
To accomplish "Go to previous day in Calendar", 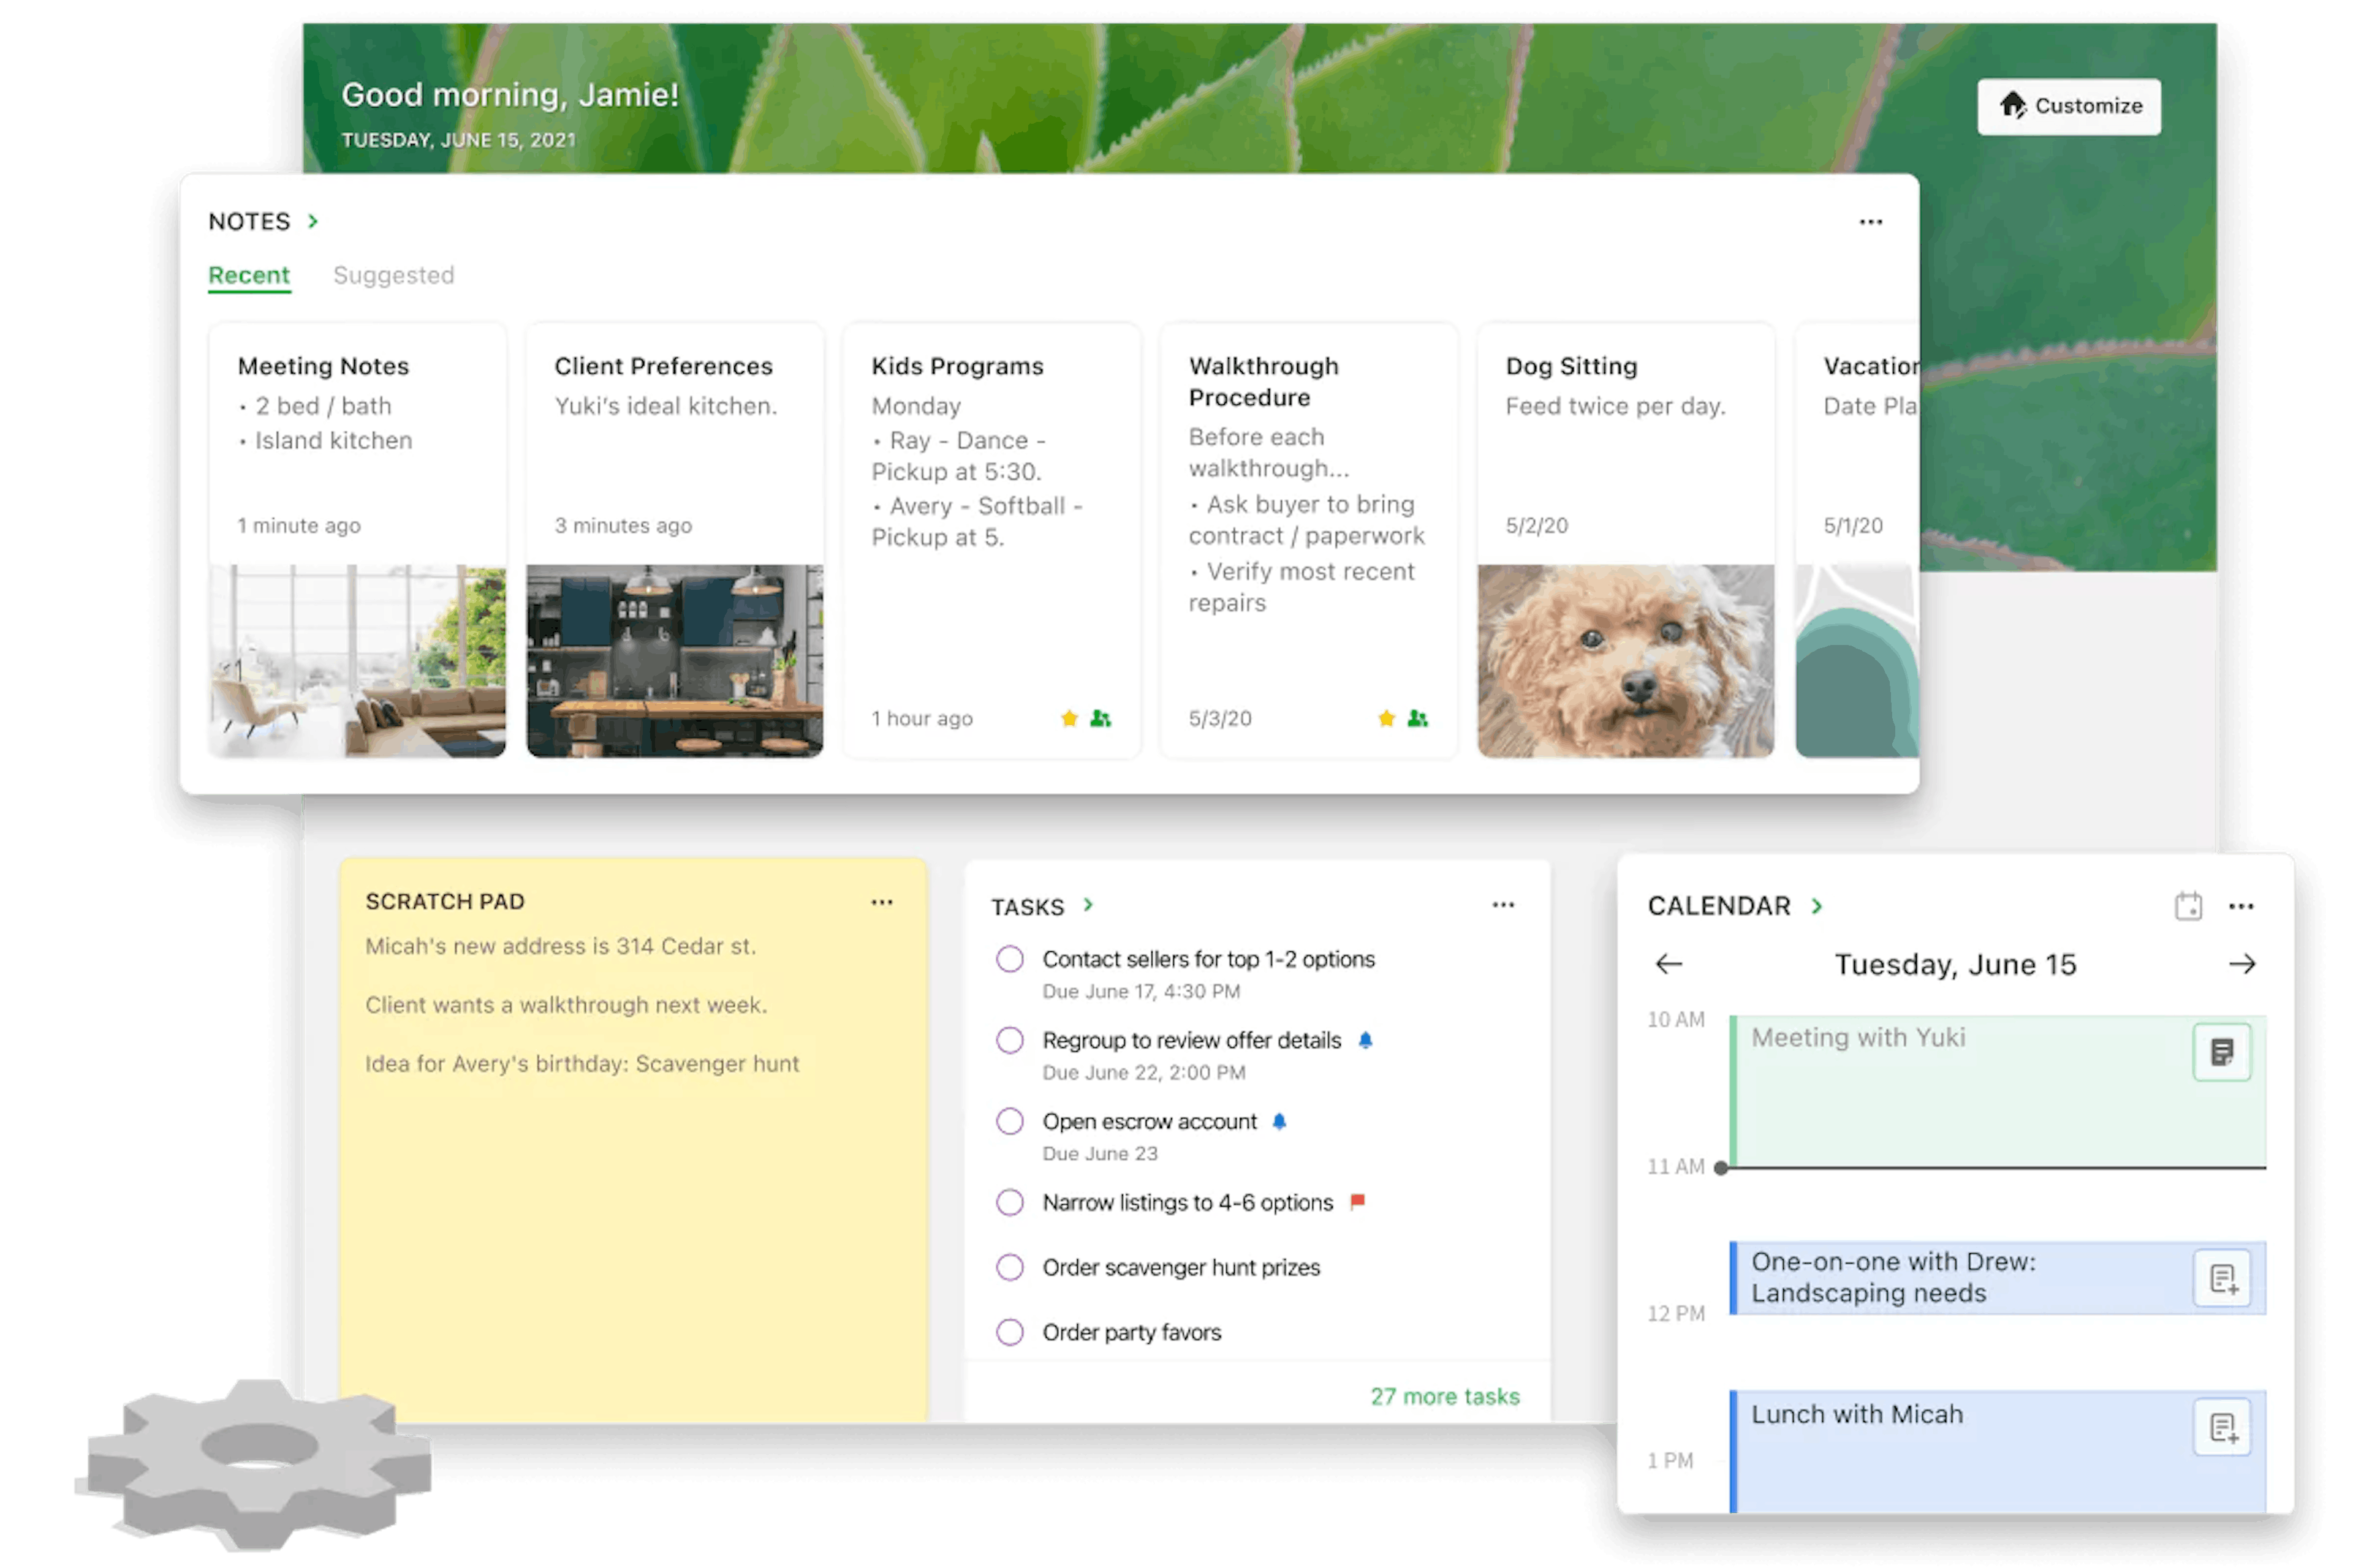I will tap(1669, 964).
